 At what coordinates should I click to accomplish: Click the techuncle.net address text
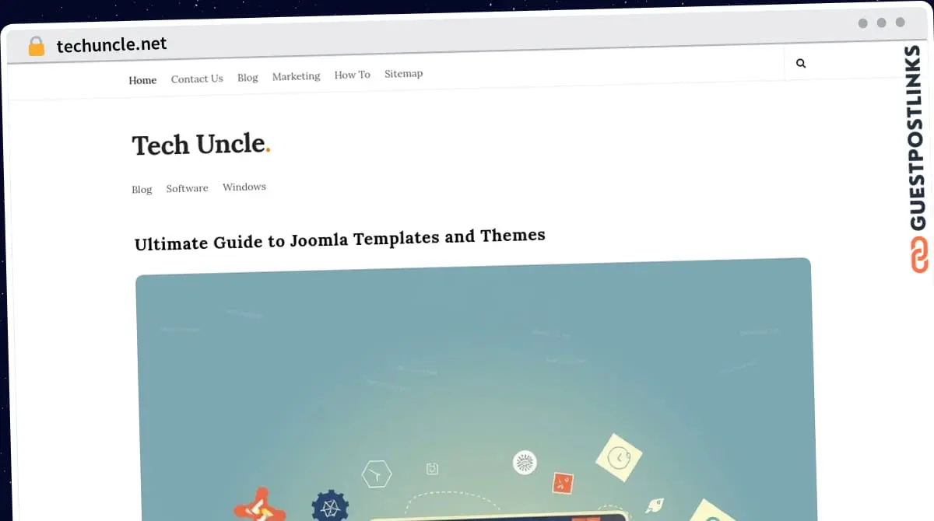pos(111,45)
